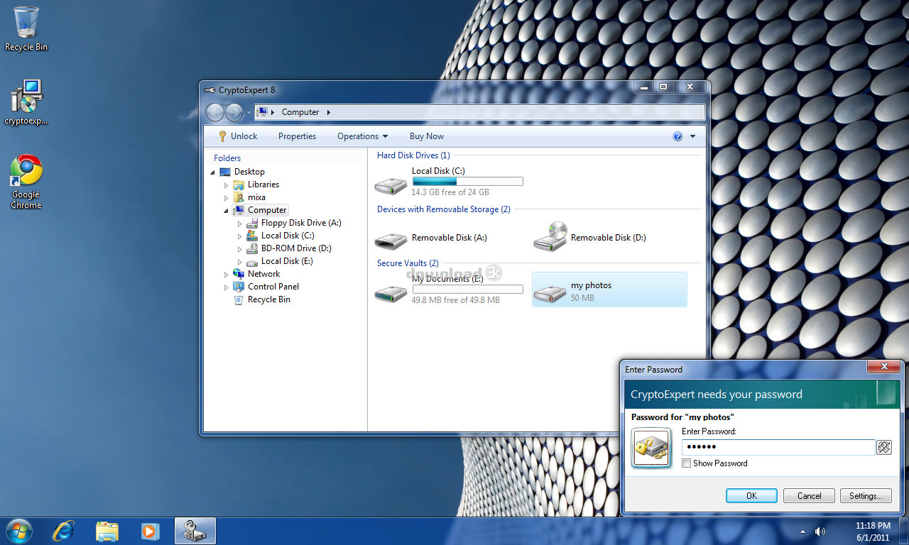This screenshot has width=909, height=545.
Task: Click the help question mark icon
Action: (x=677, y=136)
